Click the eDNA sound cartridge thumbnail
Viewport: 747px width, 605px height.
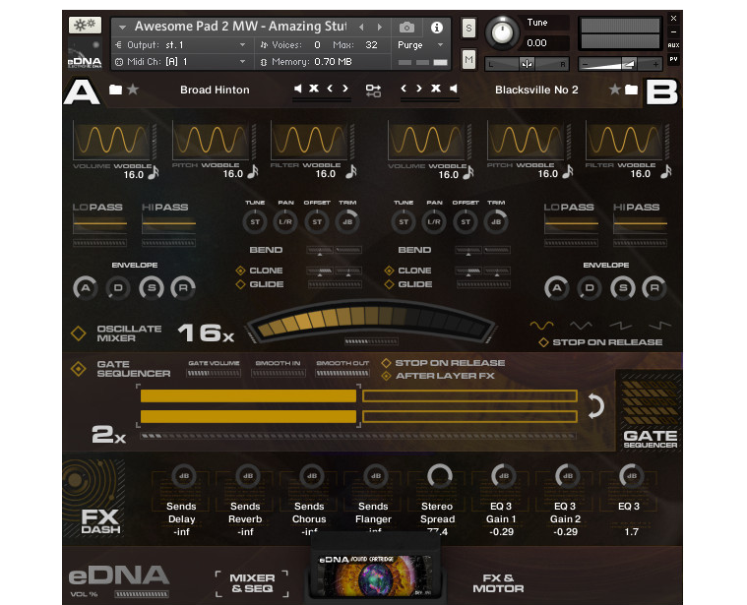click(373, 575)
